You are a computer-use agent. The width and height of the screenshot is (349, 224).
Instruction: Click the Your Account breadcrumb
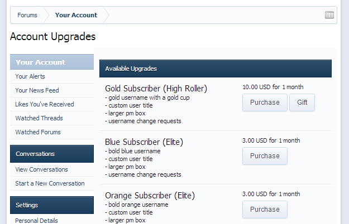coord(76,15)
